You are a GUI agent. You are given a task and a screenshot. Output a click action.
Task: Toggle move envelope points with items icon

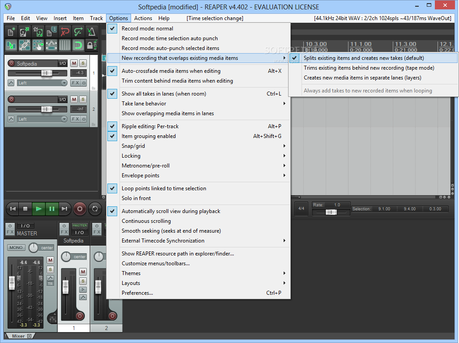51,45
